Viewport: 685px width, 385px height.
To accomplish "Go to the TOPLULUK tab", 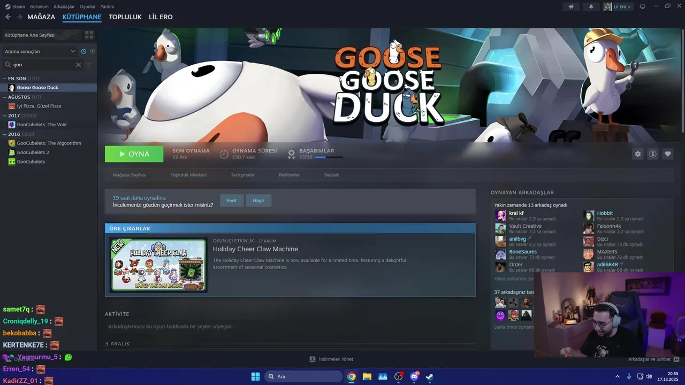I will coord(125,17).
